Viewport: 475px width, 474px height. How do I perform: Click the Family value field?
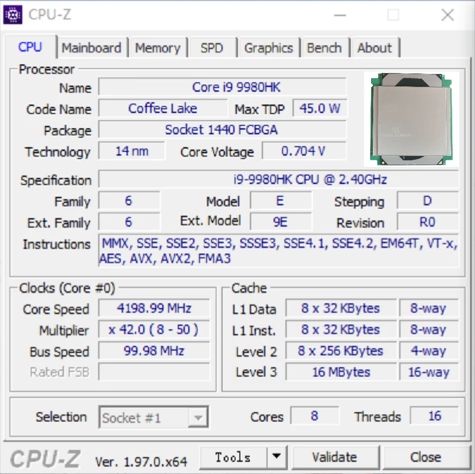130,201
